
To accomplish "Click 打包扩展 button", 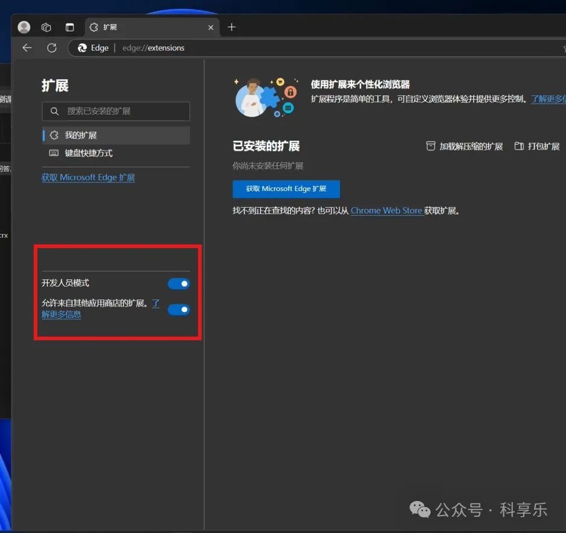I will [x=537, y=146].
